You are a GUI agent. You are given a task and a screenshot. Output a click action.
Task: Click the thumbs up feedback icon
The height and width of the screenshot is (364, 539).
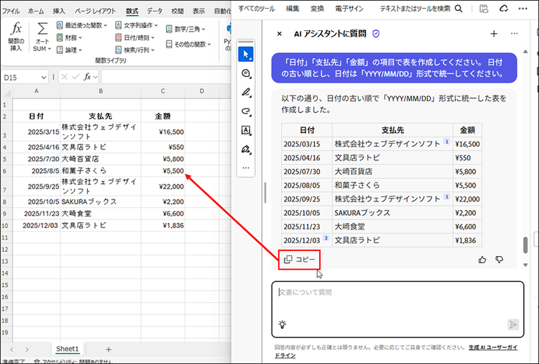point(482,259)
